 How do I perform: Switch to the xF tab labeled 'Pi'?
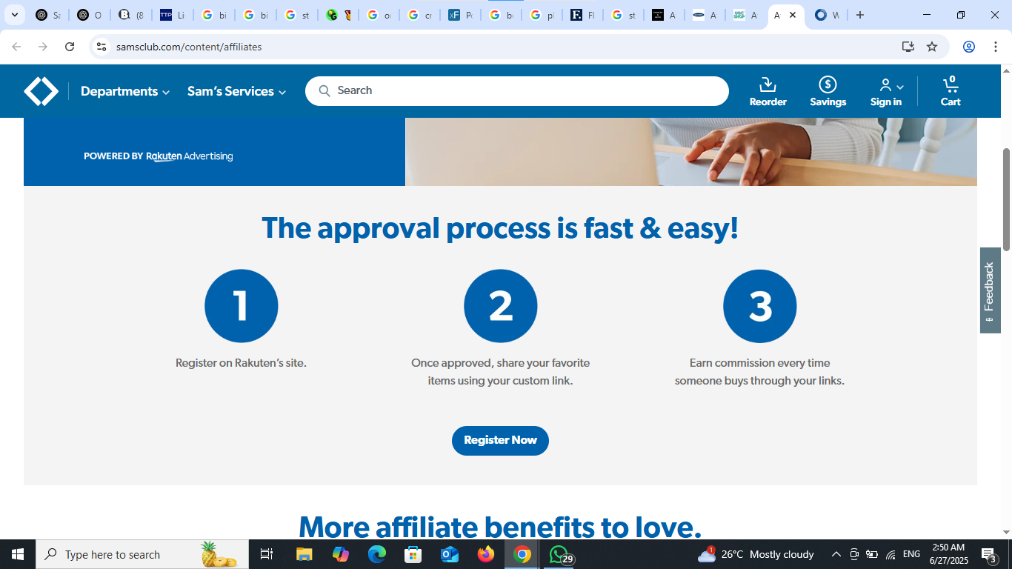[460, 15]
